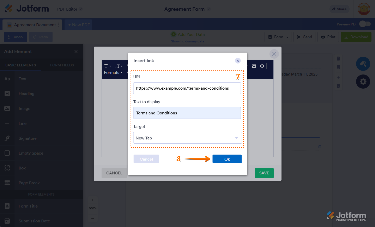Click the Box element icon
This screenshot has width=375, height=227.
(7, 168)
